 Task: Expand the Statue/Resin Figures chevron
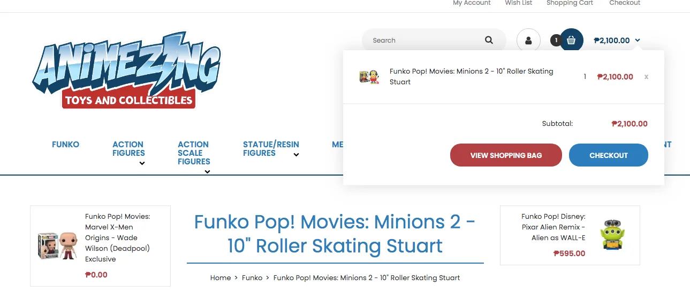[x=296, y=155]
